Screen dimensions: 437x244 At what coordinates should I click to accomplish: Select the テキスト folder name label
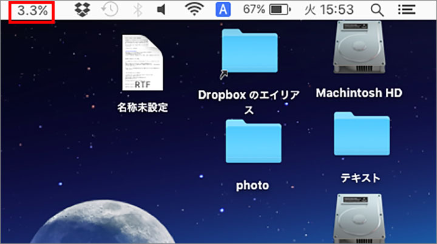[x=361, y=178]
